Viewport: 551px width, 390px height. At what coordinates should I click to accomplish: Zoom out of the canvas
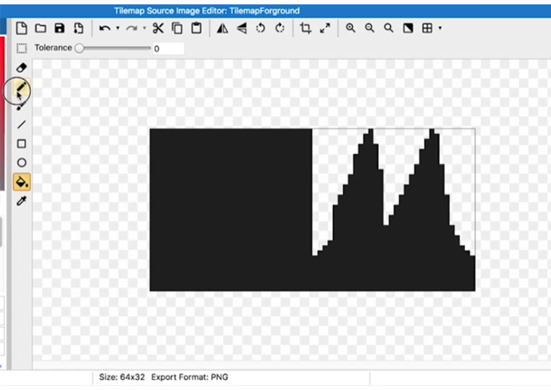pyautogui.click(x=369, y=28)
